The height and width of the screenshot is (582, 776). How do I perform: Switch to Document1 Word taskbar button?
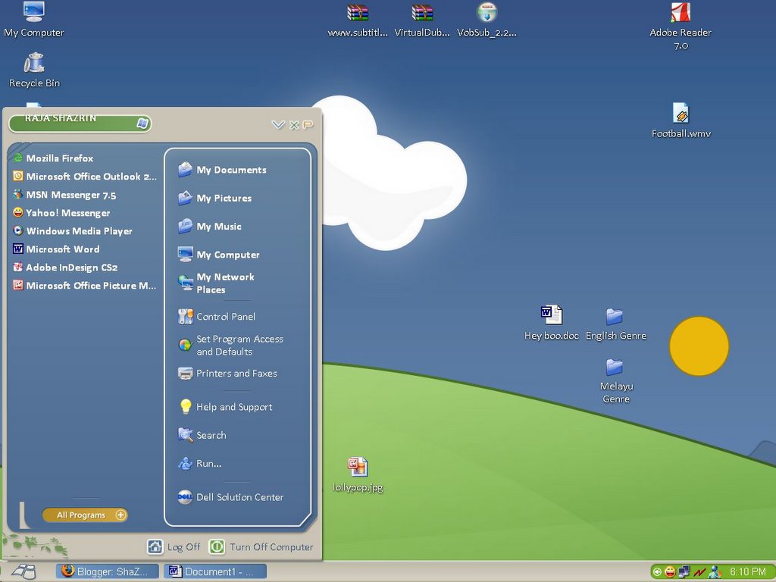pos(214,571)
